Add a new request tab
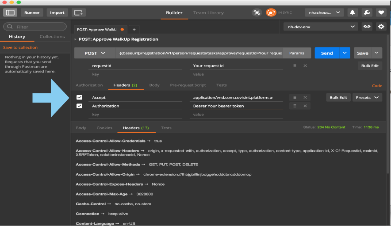The image size is (391, 226). pyautogui.click(x=134, y=30)
